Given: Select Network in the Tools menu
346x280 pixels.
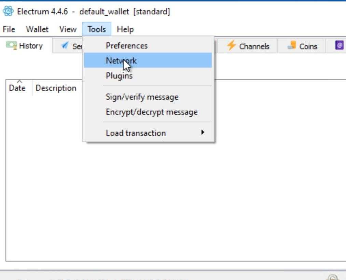Looking at the screenshot, I should click(148, 60).
